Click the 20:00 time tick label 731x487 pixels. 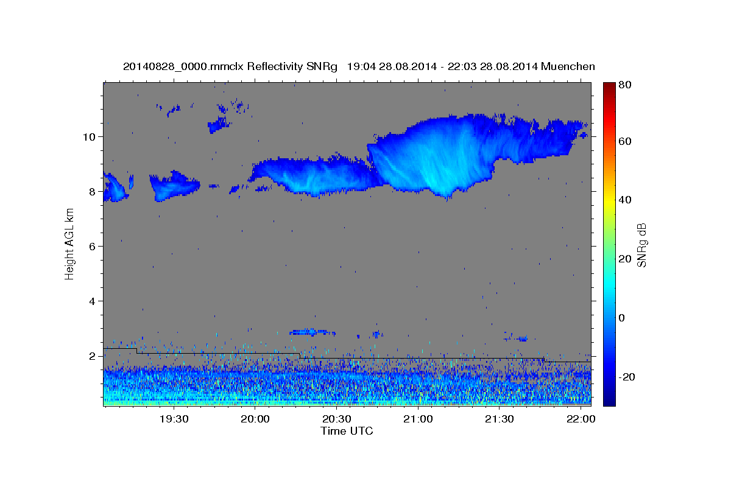tap(255, 419)
